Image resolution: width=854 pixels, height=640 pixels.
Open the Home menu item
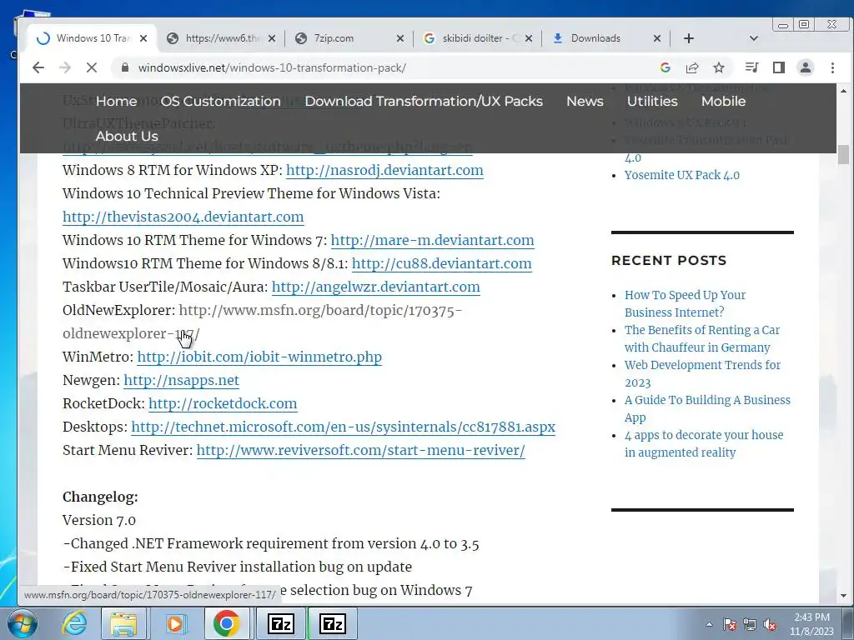pyautogui.click(x=117, y=101)
